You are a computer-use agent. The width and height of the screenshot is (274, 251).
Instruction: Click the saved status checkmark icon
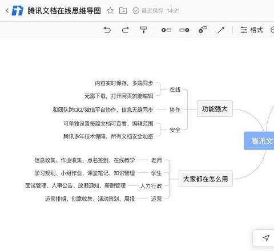click(136, 11)
